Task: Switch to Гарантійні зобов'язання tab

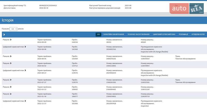Action: click(114, 34)
